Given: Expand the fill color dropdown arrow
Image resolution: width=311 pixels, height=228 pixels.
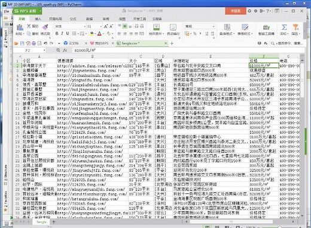Looking at the screenshot, I should pos(96,33).
